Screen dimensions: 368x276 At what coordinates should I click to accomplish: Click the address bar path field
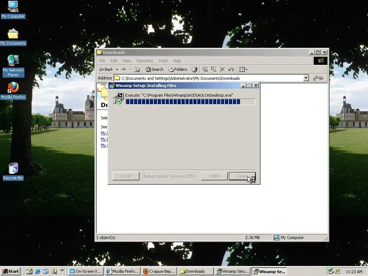click(x=209, y=78)
